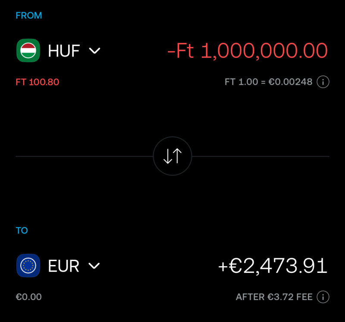Click the divider line right of swap button
Image resolution: width=345 pixels, height=322 pixels.
(260, 156)
